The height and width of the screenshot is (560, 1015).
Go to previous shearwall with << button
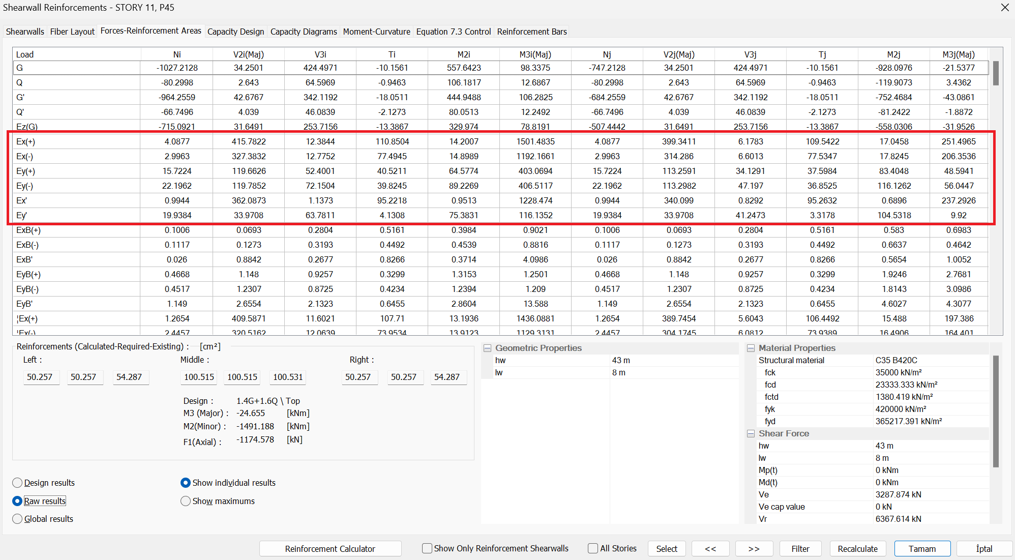(x=710, y=549)
